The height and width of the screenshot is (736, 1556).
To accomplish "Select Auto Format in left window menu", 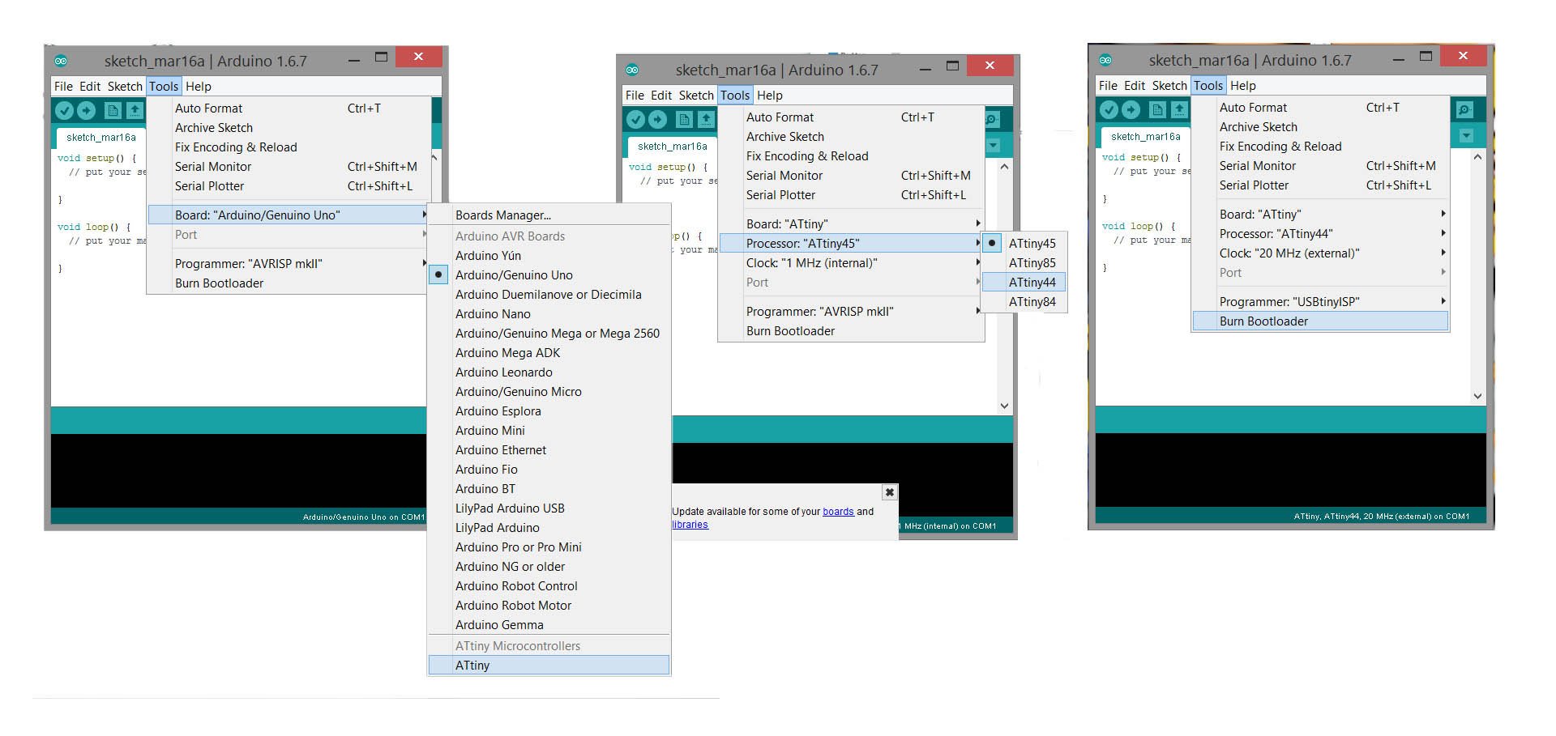I will pyautogui.click(x=288, y=108).
